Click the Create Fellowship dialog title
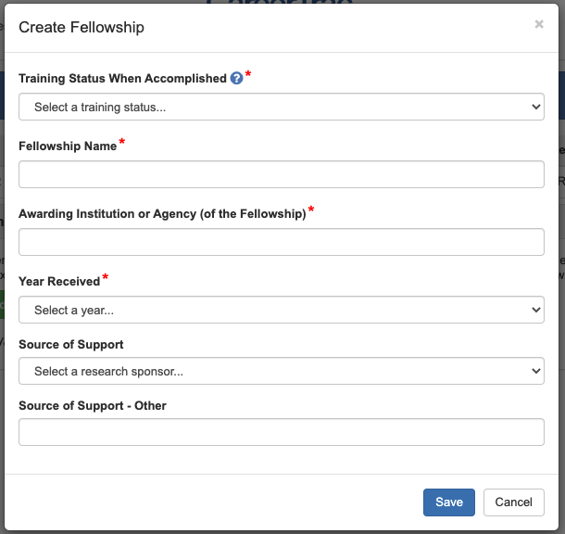565x534 pixels. pos(82,27)
